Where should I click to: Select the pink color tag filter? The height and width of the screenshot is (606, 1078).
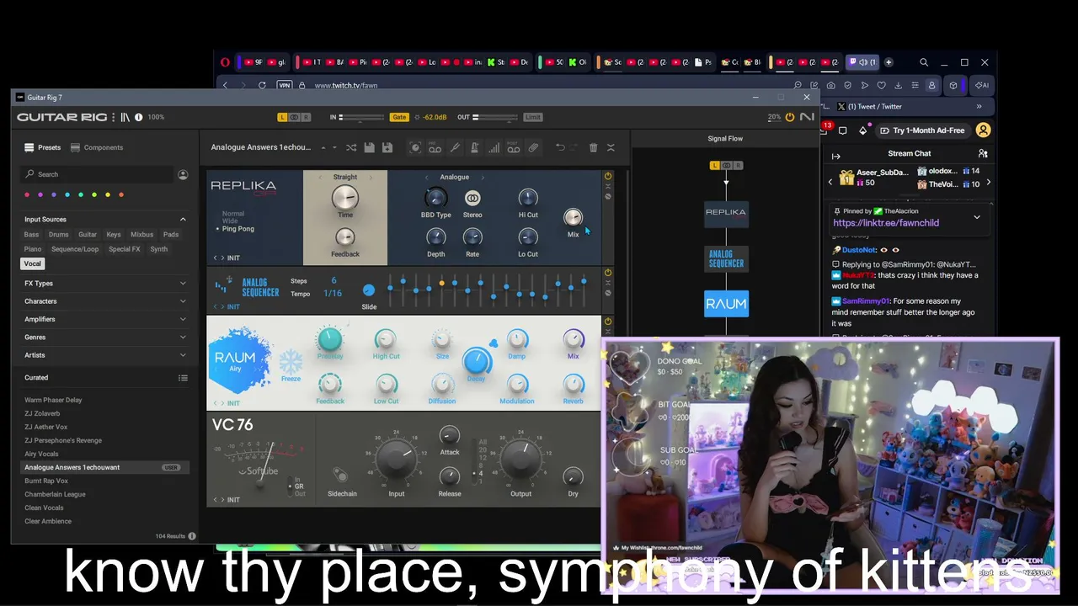(x=27, y=195)
